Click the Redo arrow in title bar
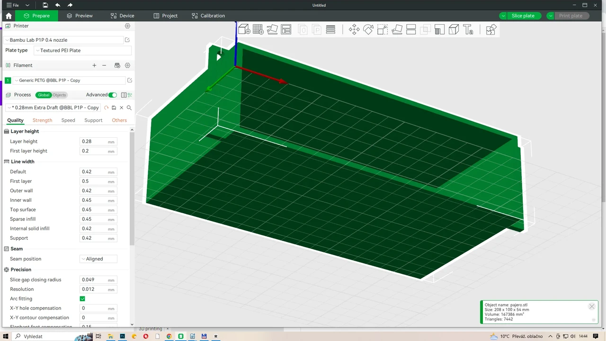606x341 pixels. pyautogui.click(x=70, y=5)
